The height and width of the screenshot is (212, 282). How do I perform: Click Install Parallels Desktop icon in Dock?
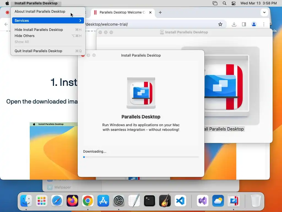(234, 200)
